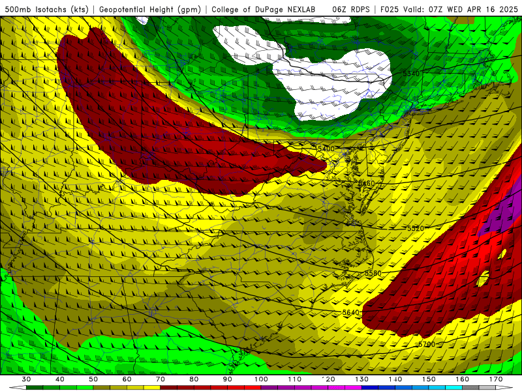The height and width of the screenshot is (391, 522).
Task: Click 'Valid: 07Z WED APR 16 2025' text
Action: click(x=461, y=9)
